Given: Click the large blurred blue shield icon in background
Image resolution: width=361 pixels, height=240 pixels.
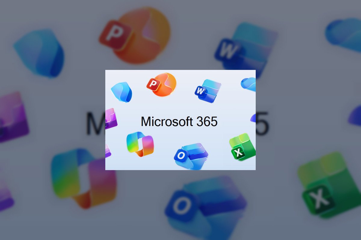Looking at the screenshot, I should click(x=39, y=53).
